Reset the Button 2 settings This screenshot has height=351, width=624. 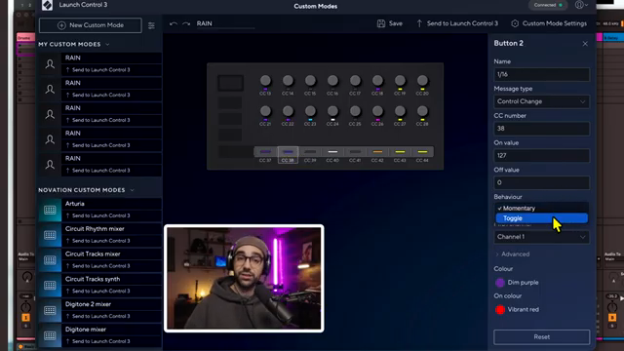(x=542, y=336)
